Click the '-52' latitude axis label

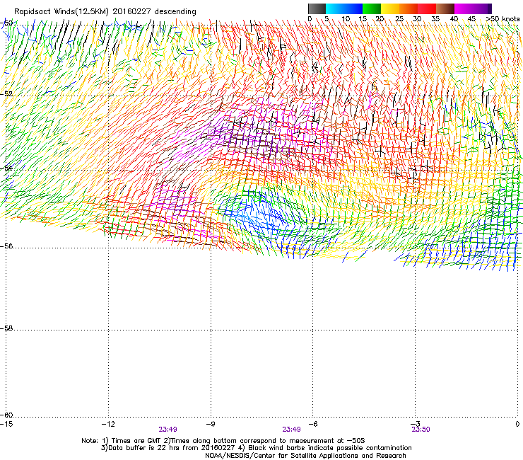point(6,94)
